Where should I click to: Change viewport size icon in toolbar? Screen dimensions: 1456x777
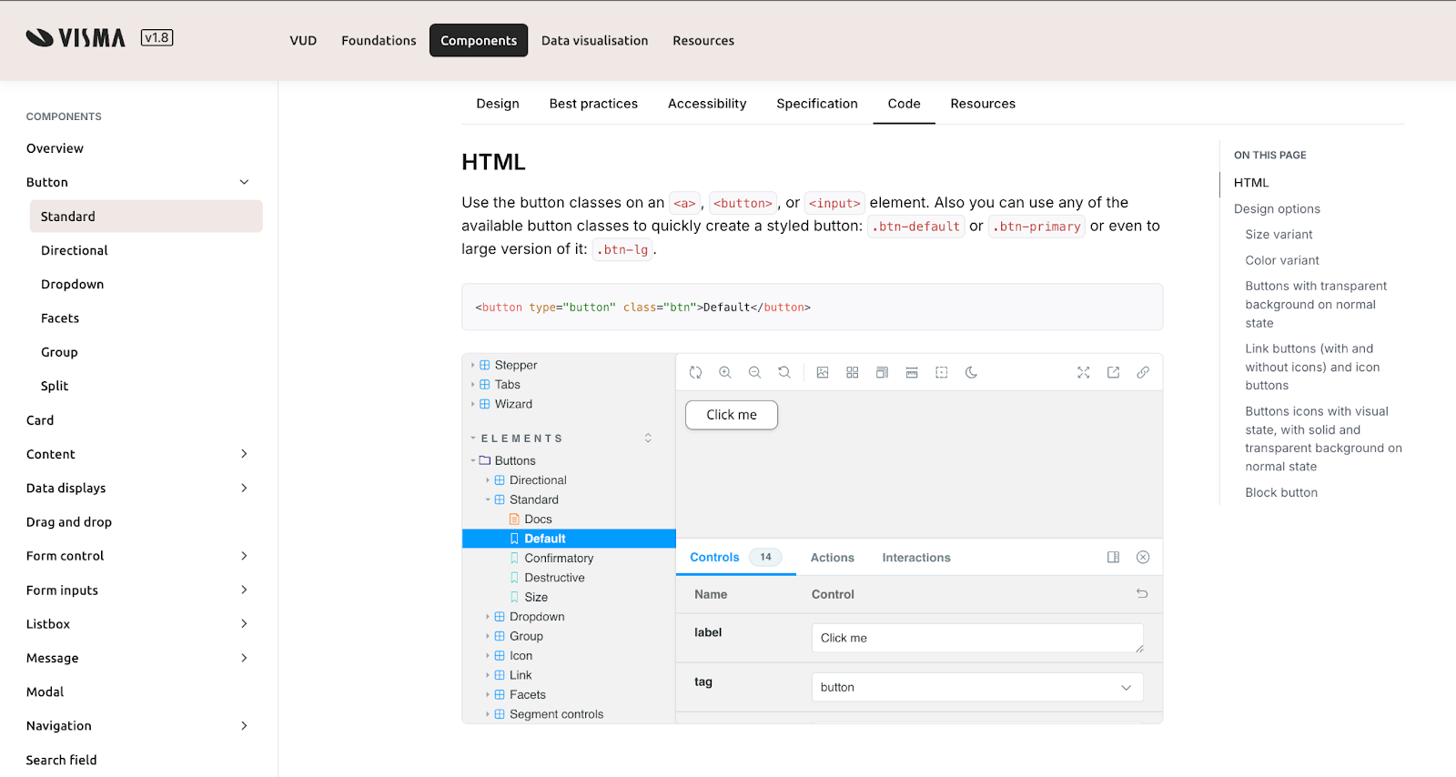[882, 372]
